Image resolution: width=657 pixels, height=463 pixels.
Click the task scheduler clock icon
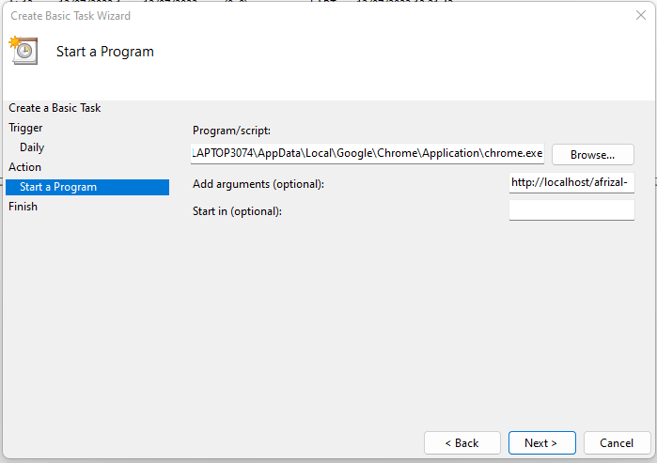(23, 51)
